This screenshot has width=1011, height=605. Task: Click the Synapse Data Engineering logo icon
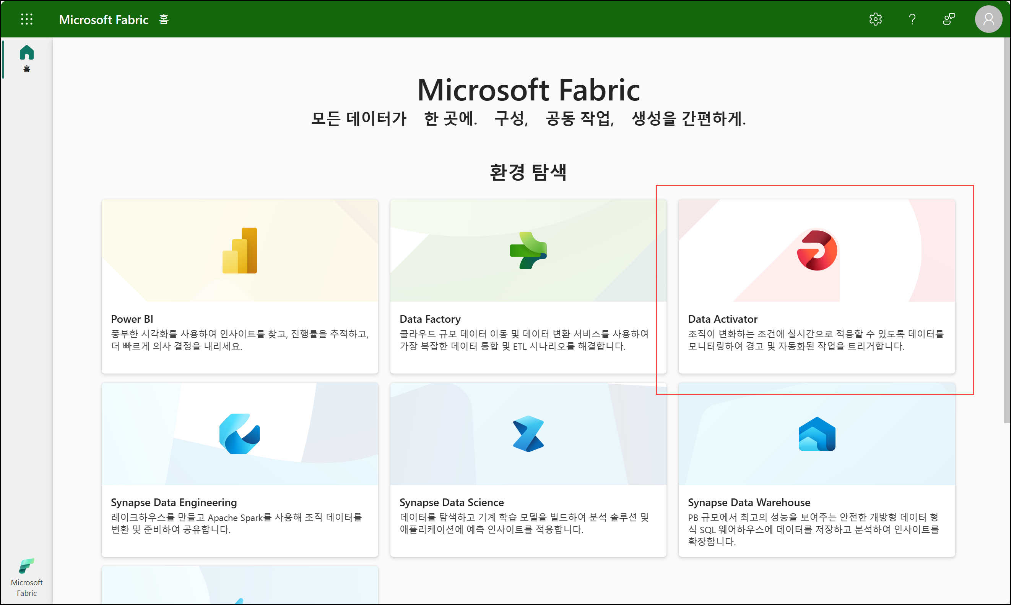click(240, 434)
